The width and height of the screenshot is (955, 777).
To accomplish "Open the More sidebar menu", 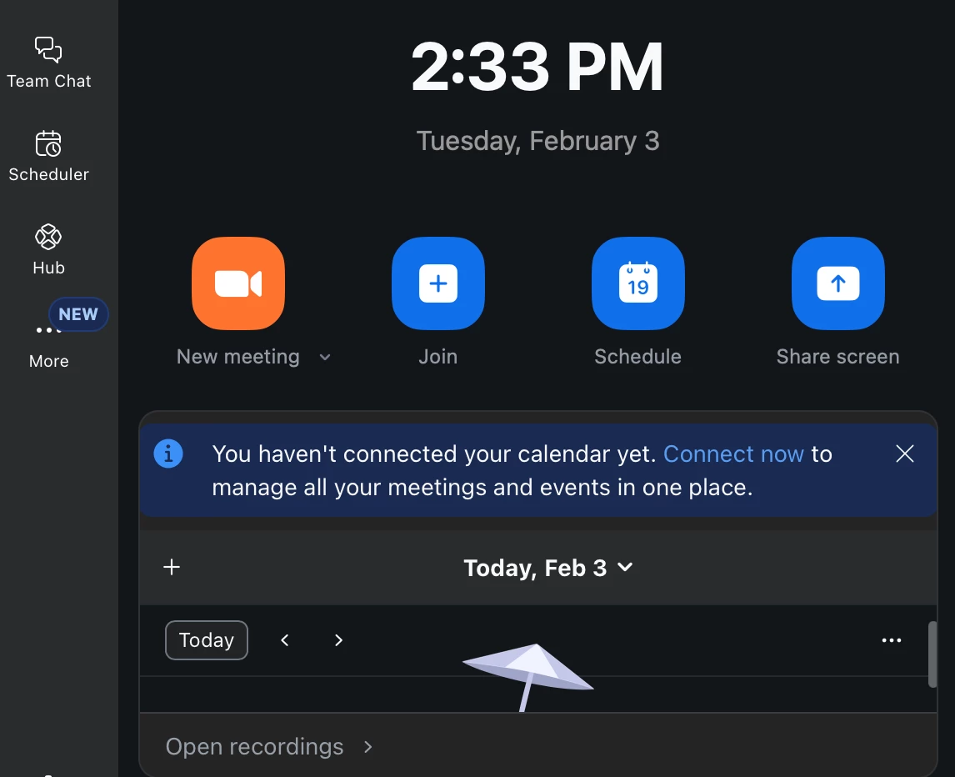I will [48, 344].
